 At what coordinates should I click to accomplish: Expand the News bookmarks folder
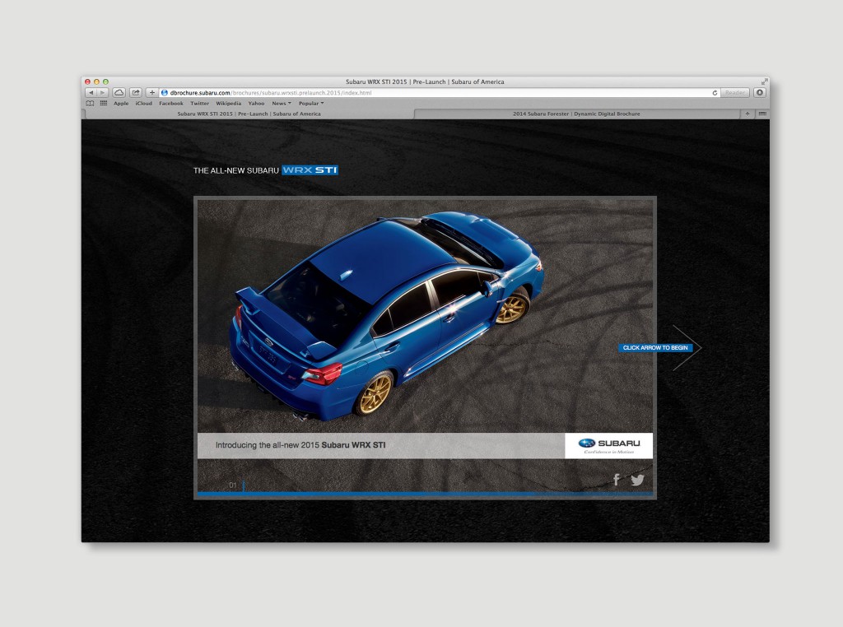[282, 103]
